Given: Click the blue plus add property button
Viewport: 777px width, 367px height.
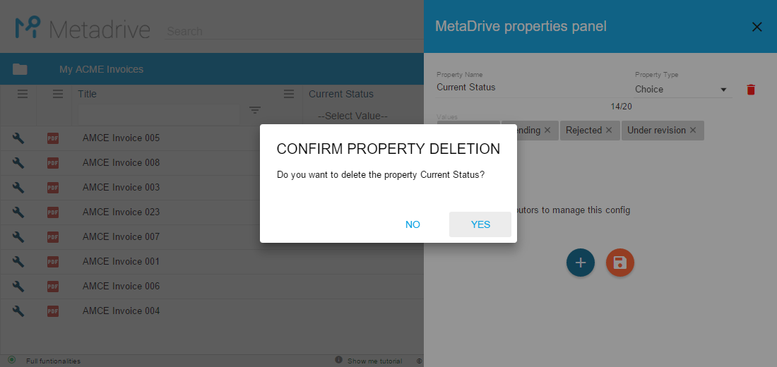Looking at the screenshot, I should (x=580, y=263).
